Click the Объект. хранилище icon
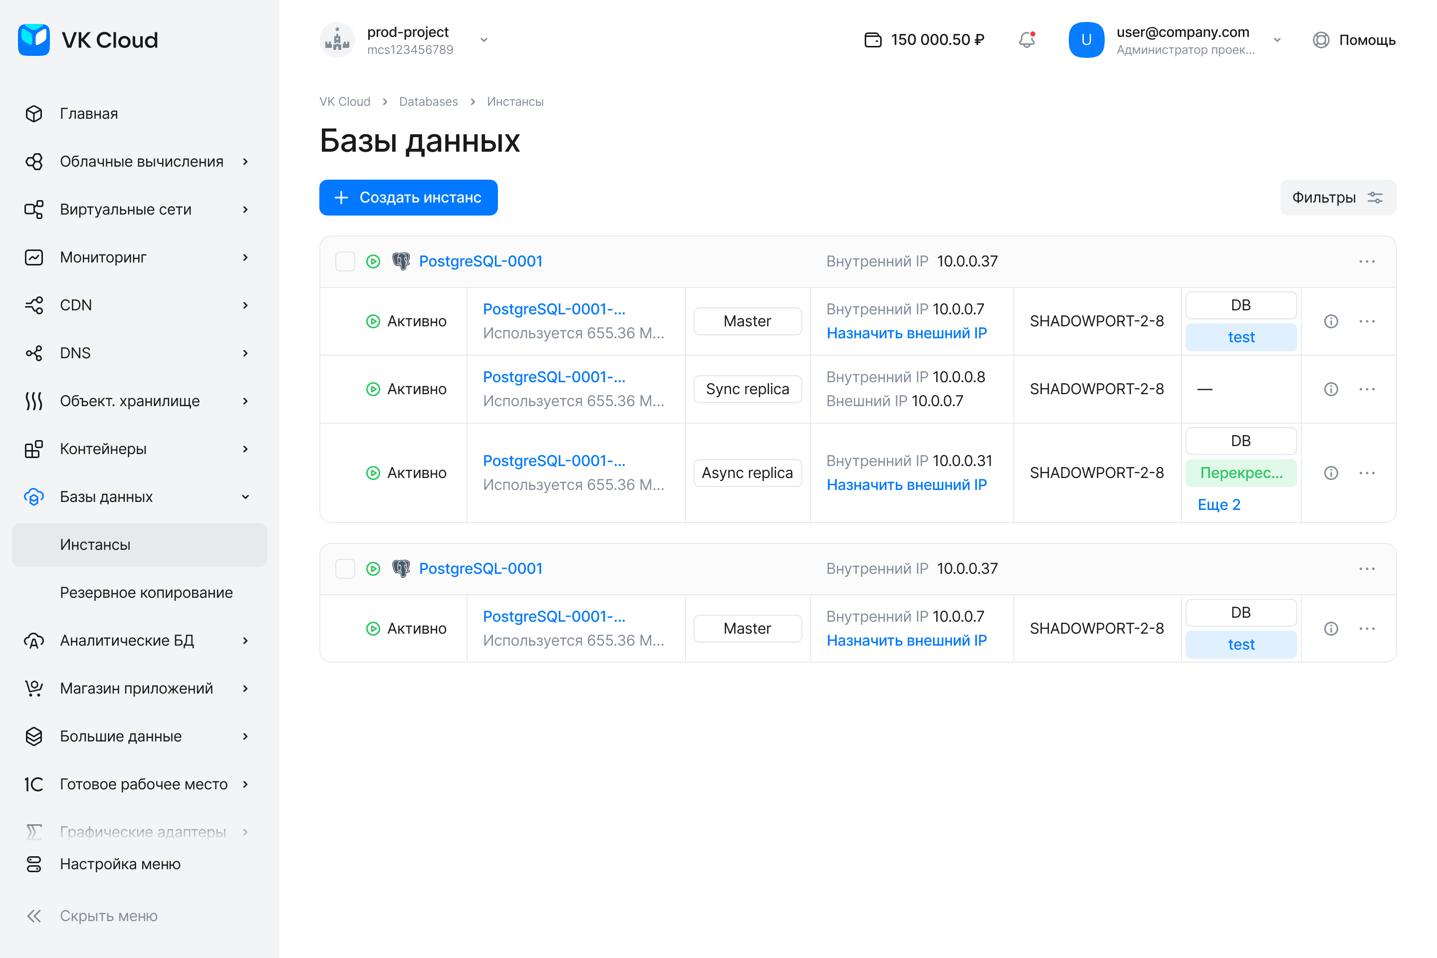1437x958 pixels. click(x=34, y=401)
